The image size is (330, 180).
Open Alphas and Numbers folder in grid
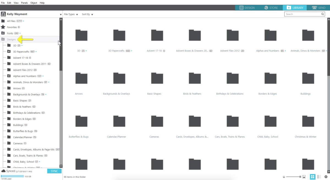(270, 35)
